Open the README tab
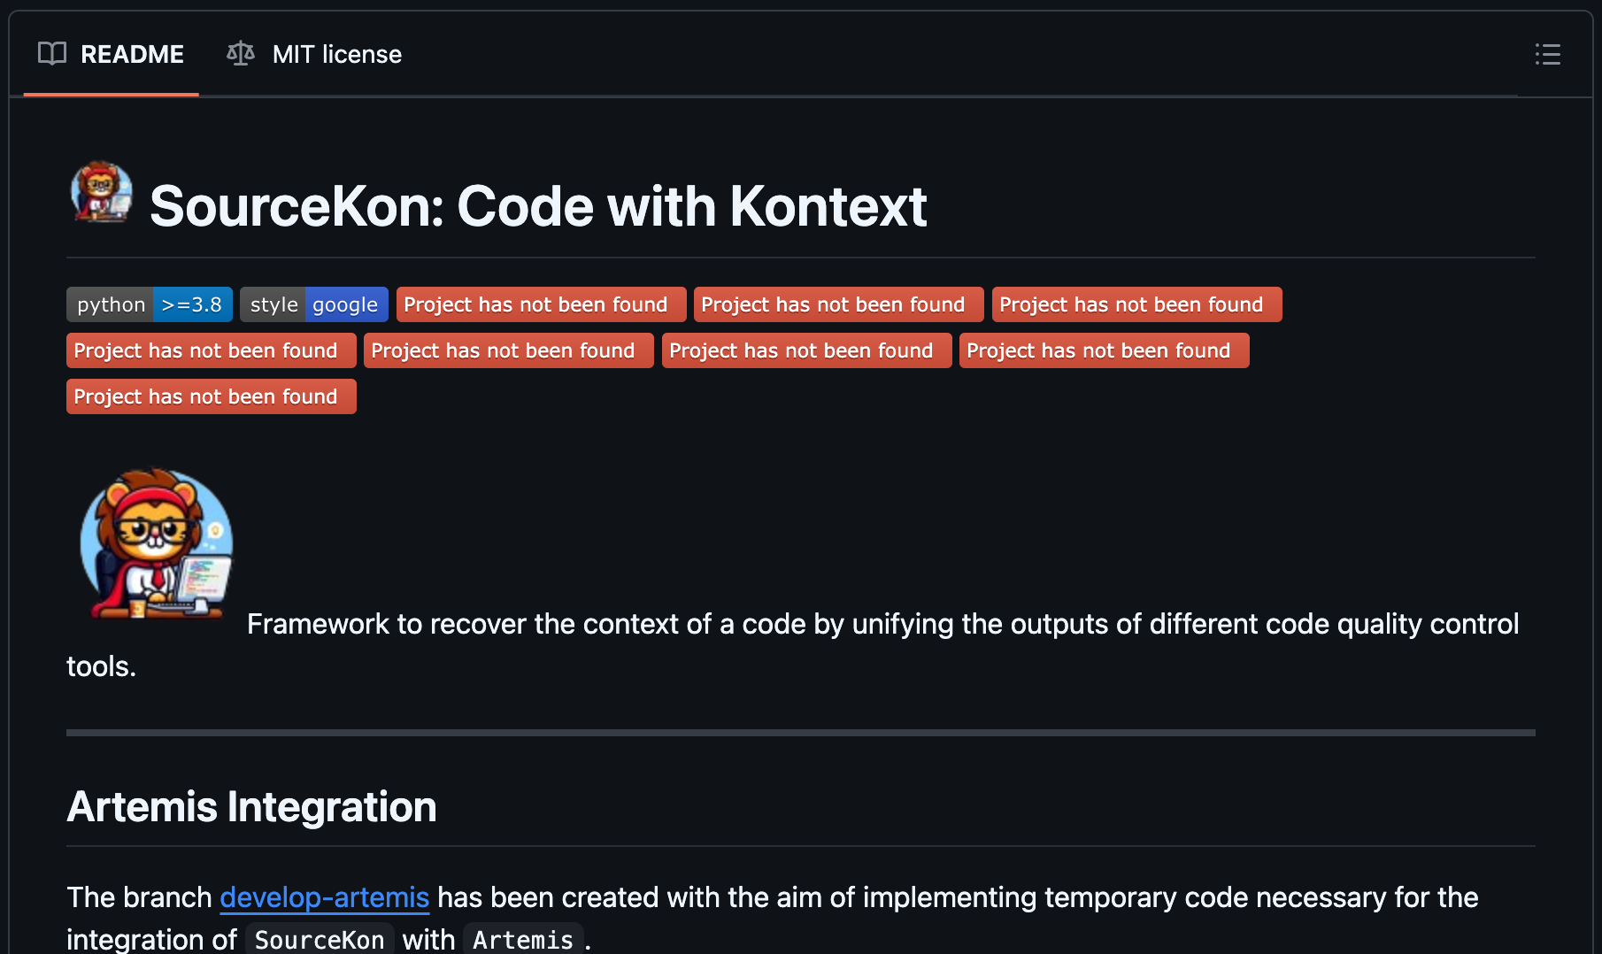This screenshot has width=1602, height=954. click(111, 54)
